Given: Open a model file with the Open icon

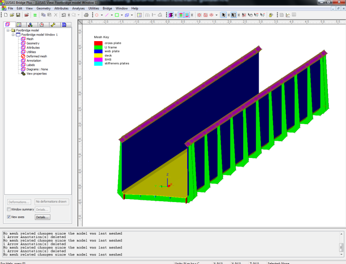Looking at the screenshot, I should pyautogui.click(x=12, y=15).
